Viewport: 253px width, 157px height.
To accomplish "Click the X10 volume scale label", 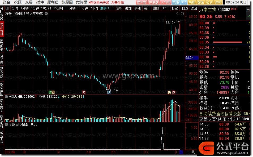I will (188, 120).
